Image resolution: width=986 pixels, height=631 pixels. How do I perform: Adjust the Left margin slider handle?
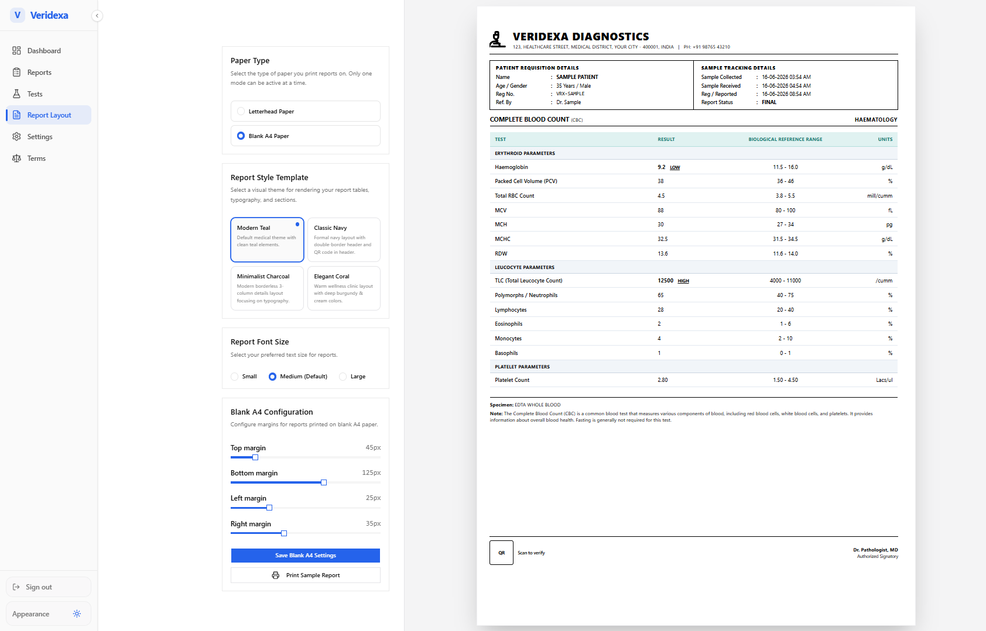pyautogui.click(x=269, y=508)
